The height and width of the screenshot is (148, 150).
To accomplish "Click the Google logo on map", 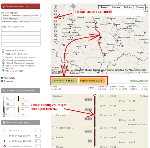I will (x=57, y=71).
